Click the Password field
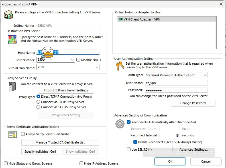The width and height of the screenshot is (226, 168). (x=176, y=90)
